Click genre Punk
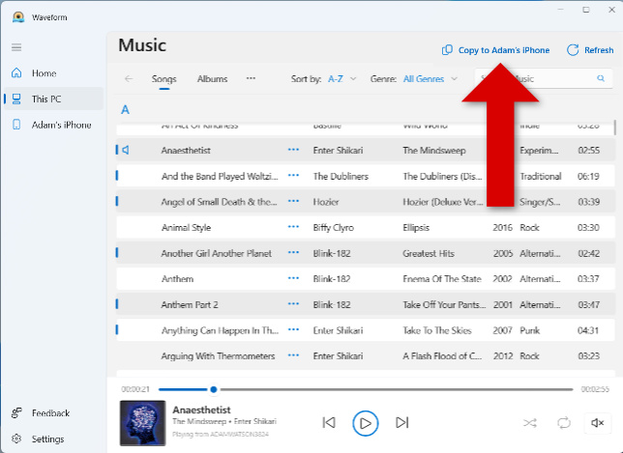 pos(529,330)
